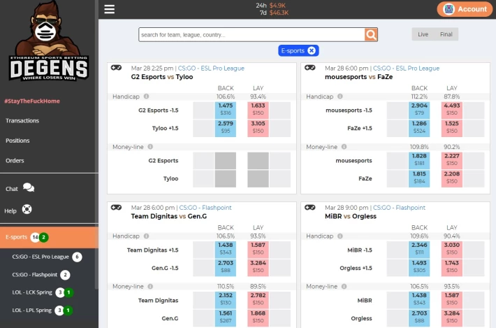Back mousesports money-line at 1.828
Viewport: 496px width, 328px height.
[419, 160]
